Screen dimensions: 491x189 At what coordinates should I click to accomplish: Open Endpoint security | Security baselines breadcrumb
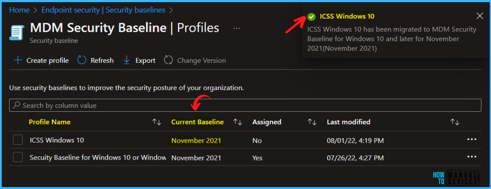103,10
